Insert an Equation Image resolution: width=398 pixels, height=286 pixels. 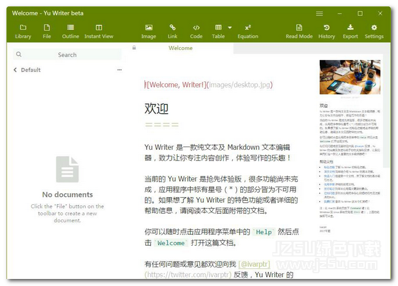pyautogui.click(x=248, y=31)
